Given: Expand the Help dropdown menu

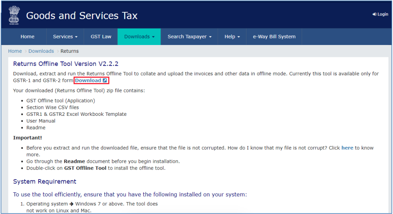Looking at the screenshot, I should point(232,36).
